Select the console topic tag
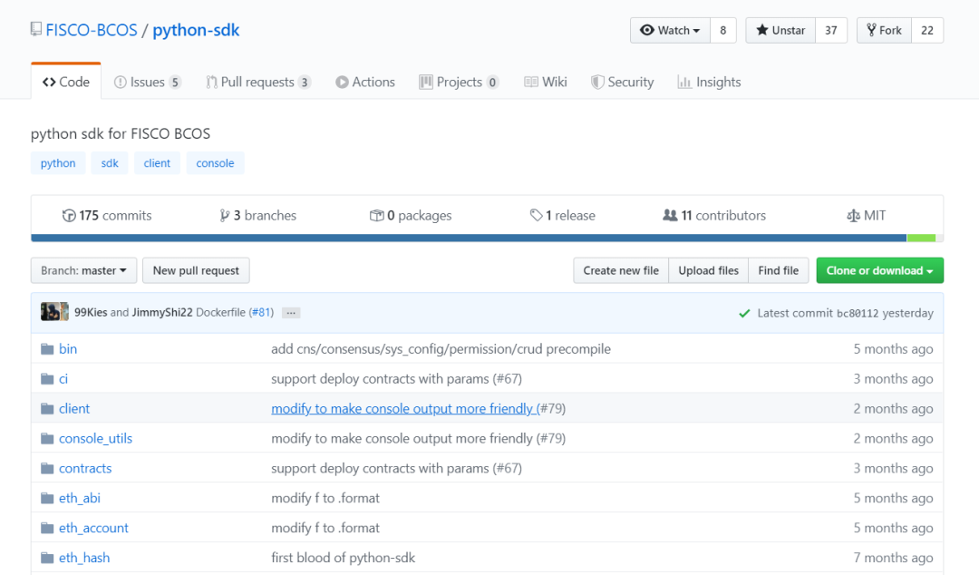 click(216, 163)
